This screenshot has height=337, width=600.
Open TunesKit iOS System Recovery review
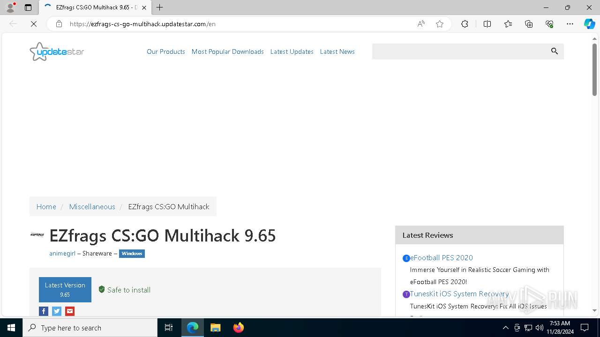click(x=459, y=294)
